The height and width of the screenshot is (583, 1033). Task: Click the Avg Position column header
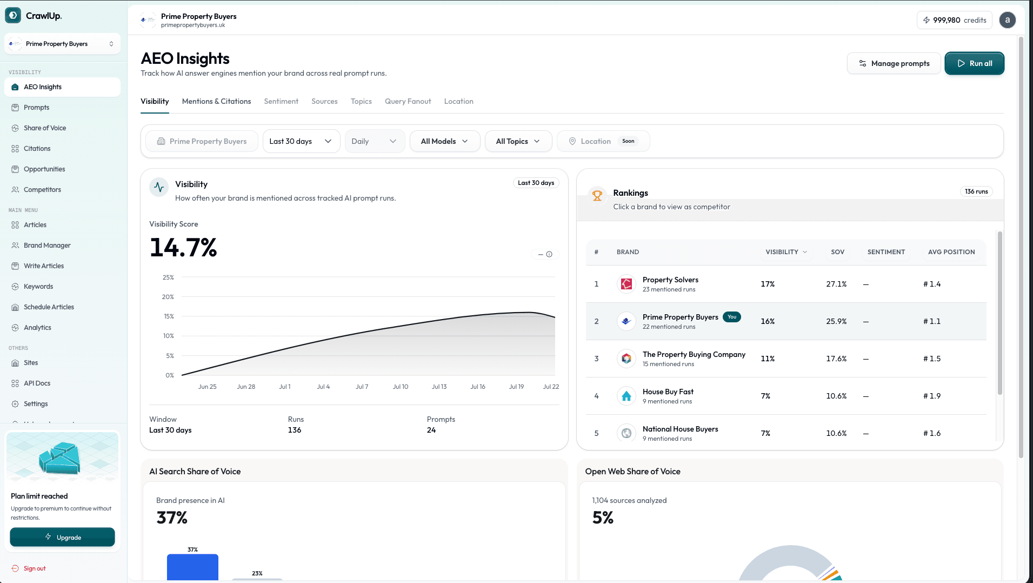(951, 252)
